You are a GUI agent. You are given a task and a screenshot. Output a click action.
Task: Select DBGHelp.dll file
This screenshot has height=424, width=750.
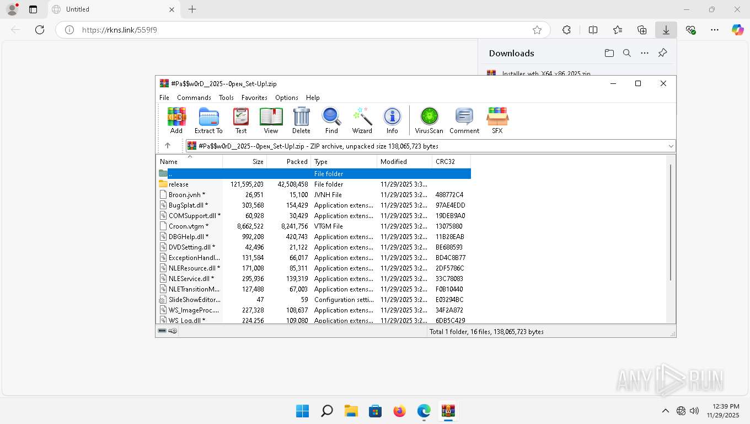(314, 236)
